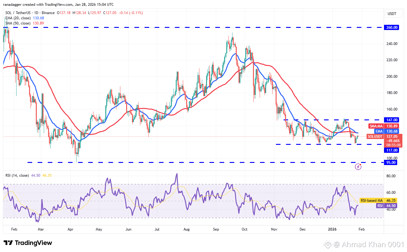Select the blue 260.00 price level label
Viewport: 407px width, 252px height.
[391, 28]
